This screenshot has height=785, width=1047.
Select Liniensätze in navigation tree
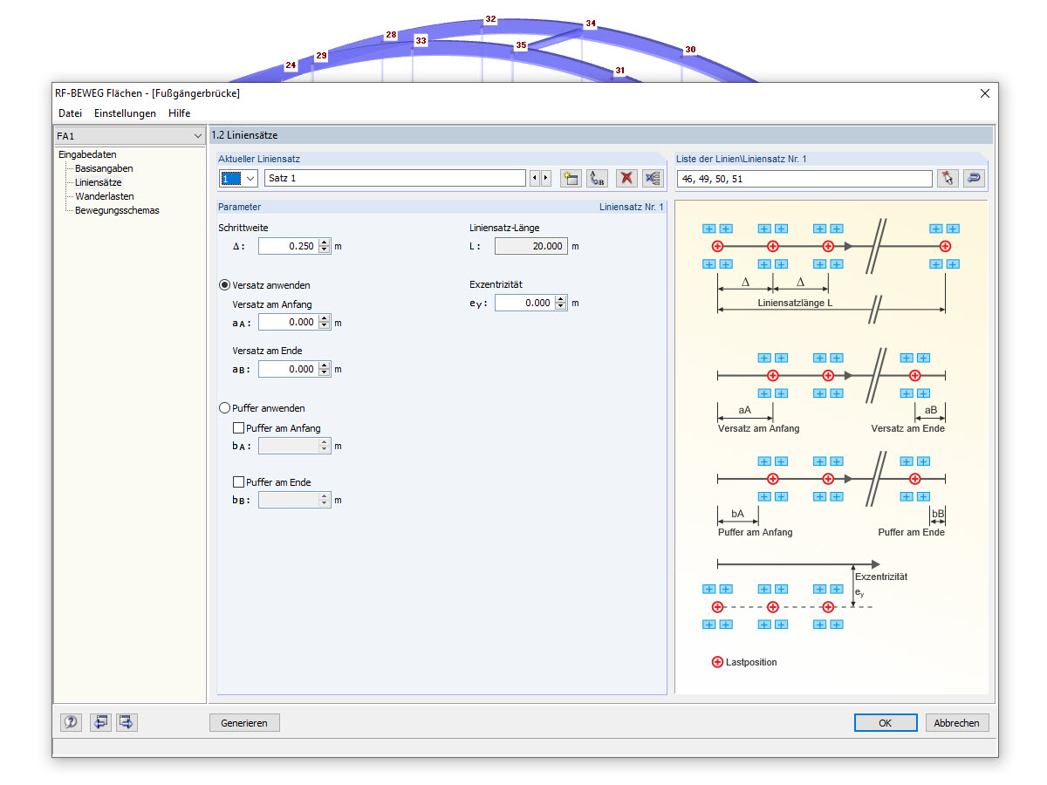99,182
